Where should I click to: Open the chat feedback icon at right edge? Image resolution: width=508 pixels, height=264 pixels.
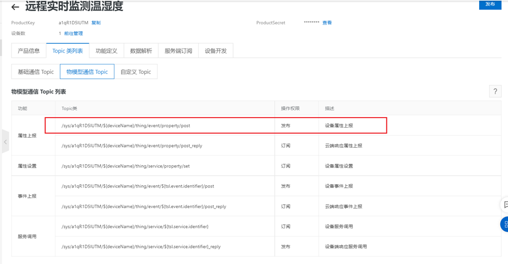tap(505, 205)
